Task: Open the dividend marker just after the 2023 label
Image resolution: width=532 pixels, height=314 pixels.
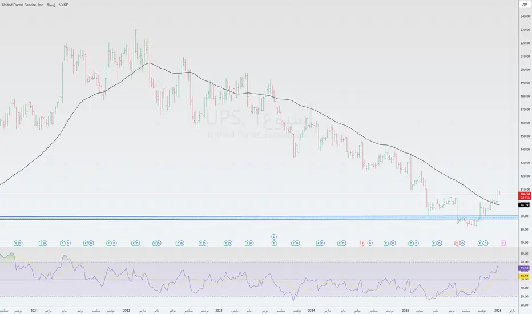Action: click(229, 243)
